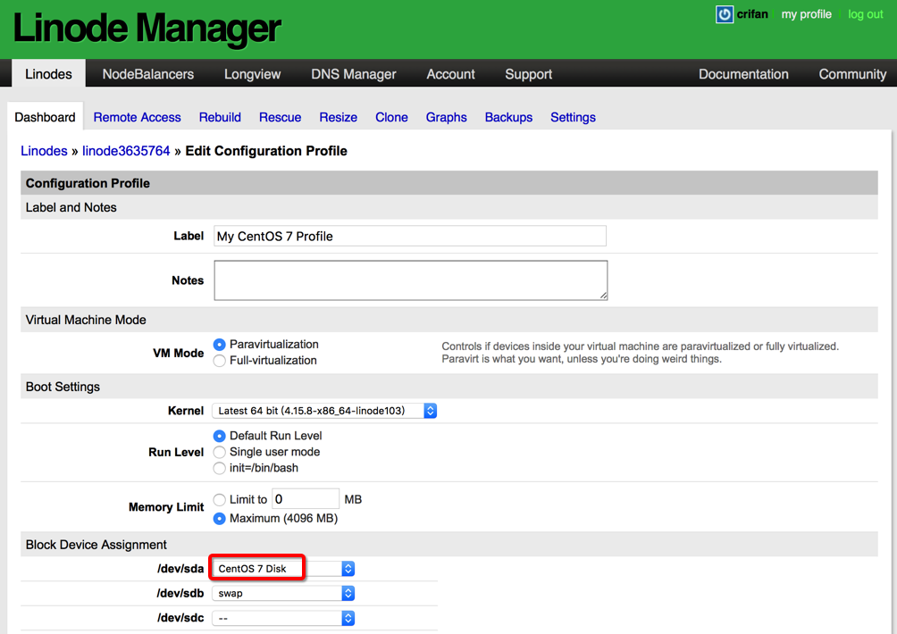Switch to the Resize subtab
897x634 pixels.
[338, 117]
